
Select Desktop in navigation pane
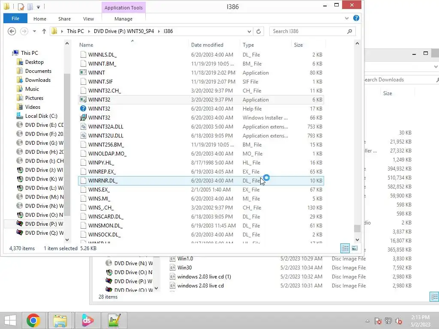point(34,62)
